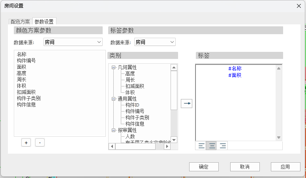306x178 pixels.
Task: Click #面积 in the label box
Action: [235, 75]
